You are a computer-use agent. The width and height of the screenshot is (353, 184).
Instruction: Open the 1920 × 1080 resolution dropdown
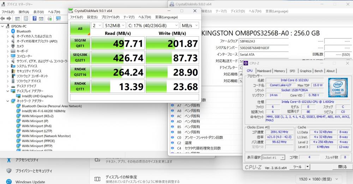318,179
